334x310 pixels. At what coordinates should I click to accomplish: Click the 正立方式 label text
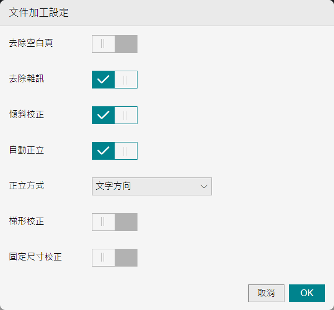point(27,185)
